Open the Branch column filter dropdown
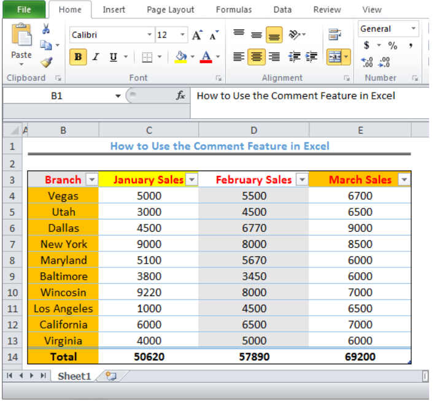The height and width of the screenshot is (401, 434). (x=92, y=180)
